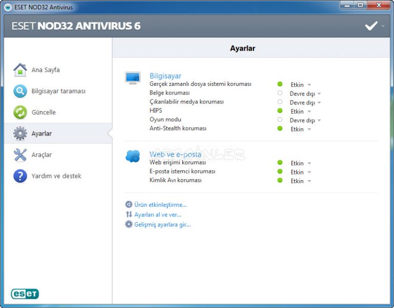Click the Bilgisayar monitor icon
The width and height of the screenshot is (394, 308).
tap(133, 78)
